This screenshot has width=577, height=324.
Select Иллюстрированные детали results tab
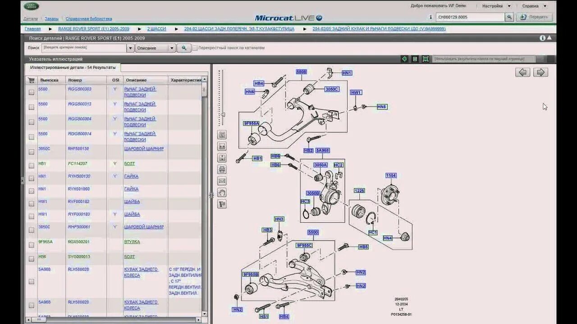click(73, 67)
